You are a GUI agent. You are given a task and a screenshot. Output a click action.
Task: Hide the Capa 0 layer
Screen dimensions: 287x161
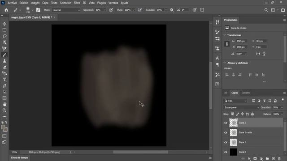226,152
